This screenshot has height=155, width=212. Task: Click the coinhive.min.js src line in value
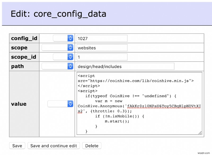click(x=136, y=81)
